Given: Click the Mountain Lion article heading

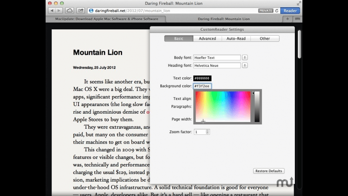Looking at the screenshot, I should tap(98, 52).
